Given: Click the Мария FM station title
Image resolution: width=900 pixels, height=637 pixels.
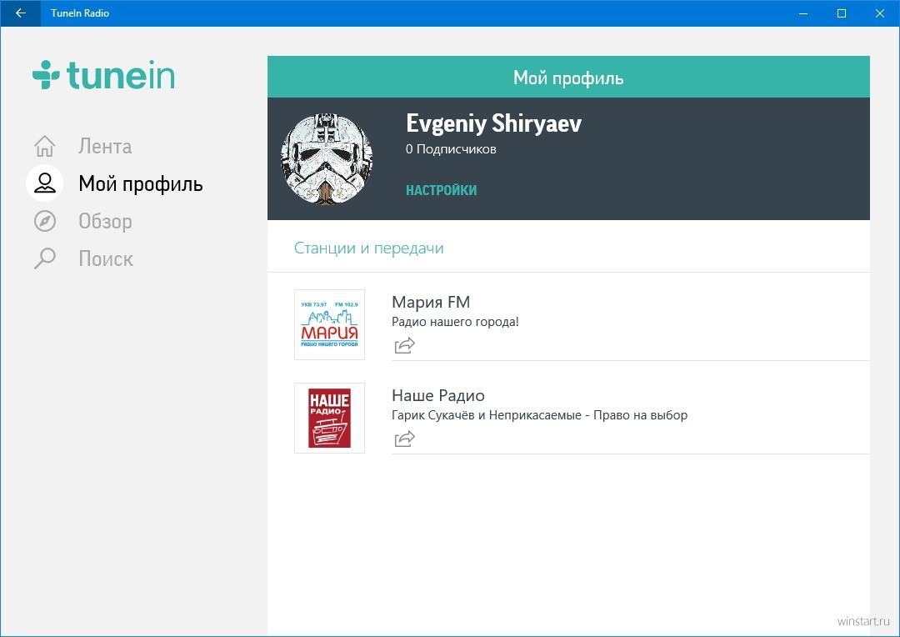Looking at the screenshot, I should point(431,302).
